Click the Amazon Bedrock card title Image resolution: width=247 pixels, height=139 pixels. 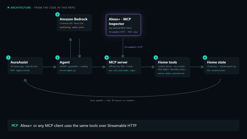(74, 19)
